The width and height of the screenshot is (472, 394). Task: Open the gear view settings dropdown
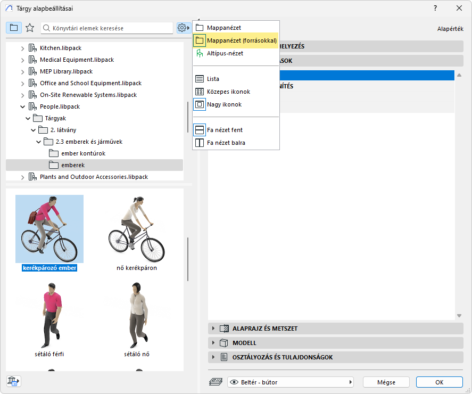[184, 28]
